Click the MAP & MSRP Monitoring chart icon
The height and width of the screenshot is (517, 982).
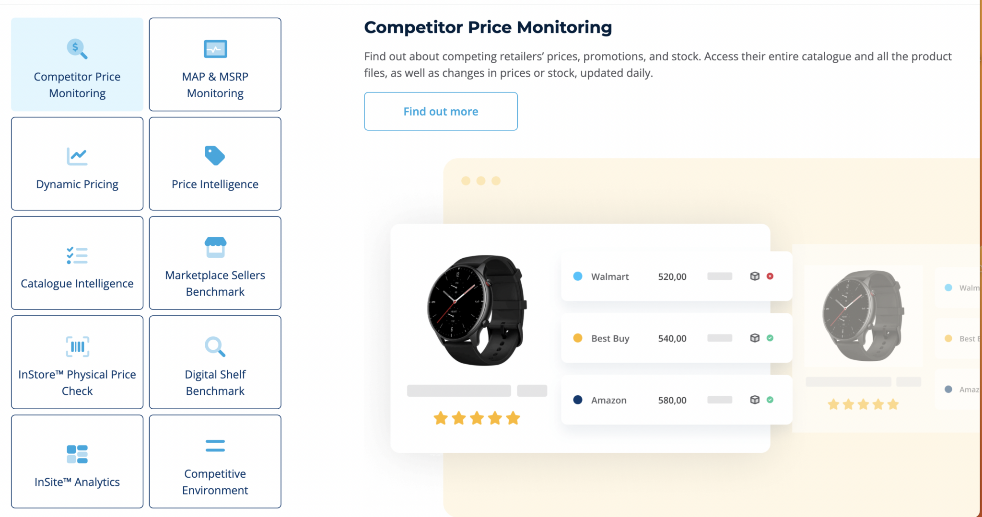coord(214,48)
